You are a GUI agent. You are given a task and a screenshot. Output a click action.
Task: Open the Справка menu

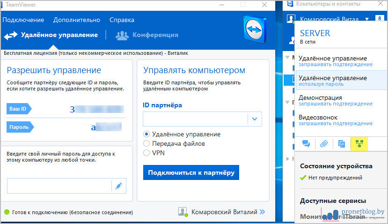(x=122, y=20)
